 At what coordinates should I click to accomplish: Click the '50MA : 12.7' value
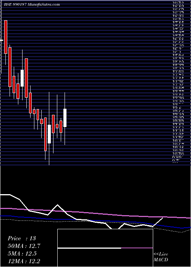(x=24, y=246)
